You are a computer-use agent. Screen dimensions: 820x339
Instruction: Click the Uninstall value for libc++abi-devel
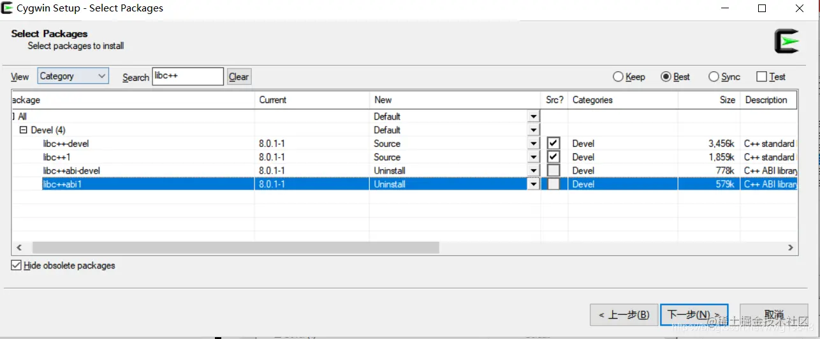click(390, 170)
